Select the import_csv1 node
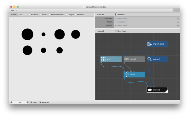The image size is (189, 117). point(157,44)
